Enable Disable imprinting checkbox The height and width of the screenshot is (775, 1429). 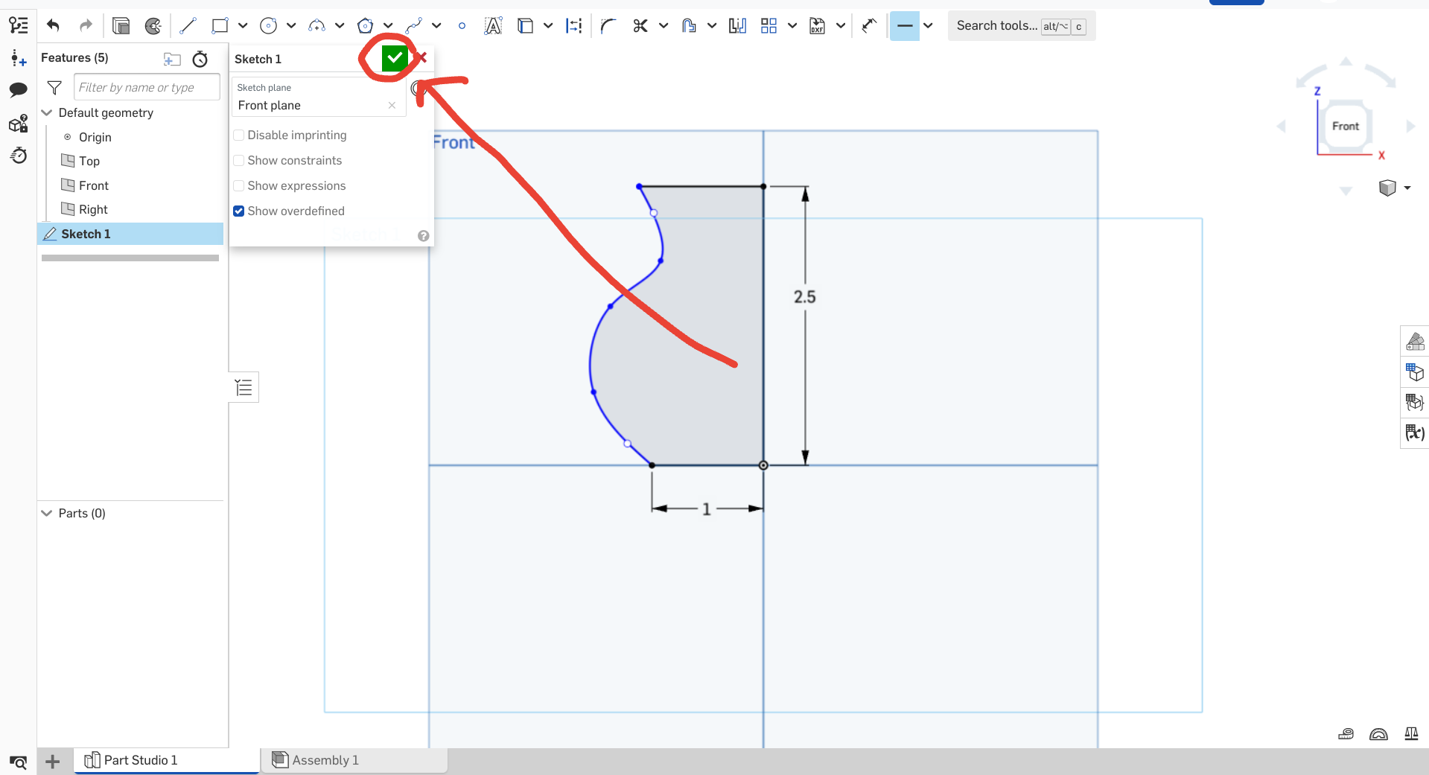[238, 135]
